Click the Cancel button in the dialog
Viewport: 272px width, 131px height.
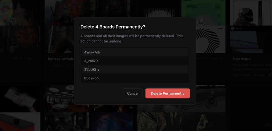133,93
